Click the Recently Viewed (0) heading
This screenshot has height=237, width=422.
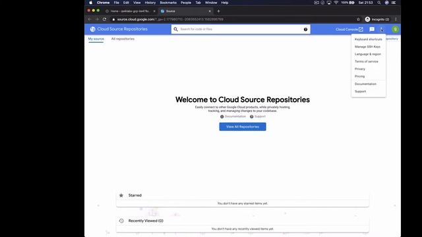pos(146,221)
